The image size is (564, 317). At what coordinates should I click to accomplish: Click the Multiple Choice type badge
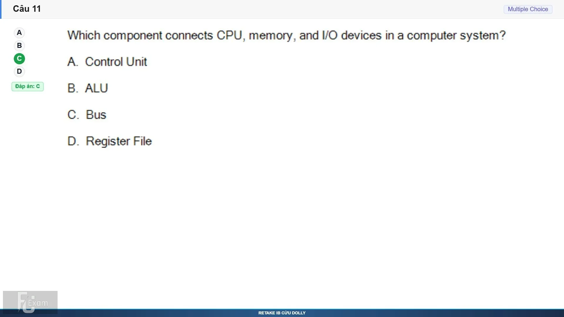pos(528,9)
